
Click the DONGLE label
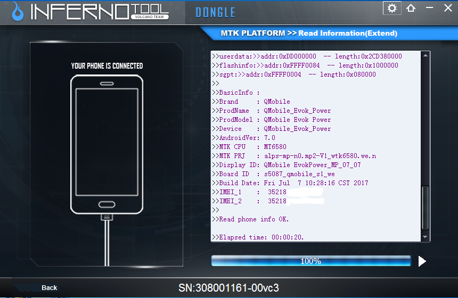(215, 13)
